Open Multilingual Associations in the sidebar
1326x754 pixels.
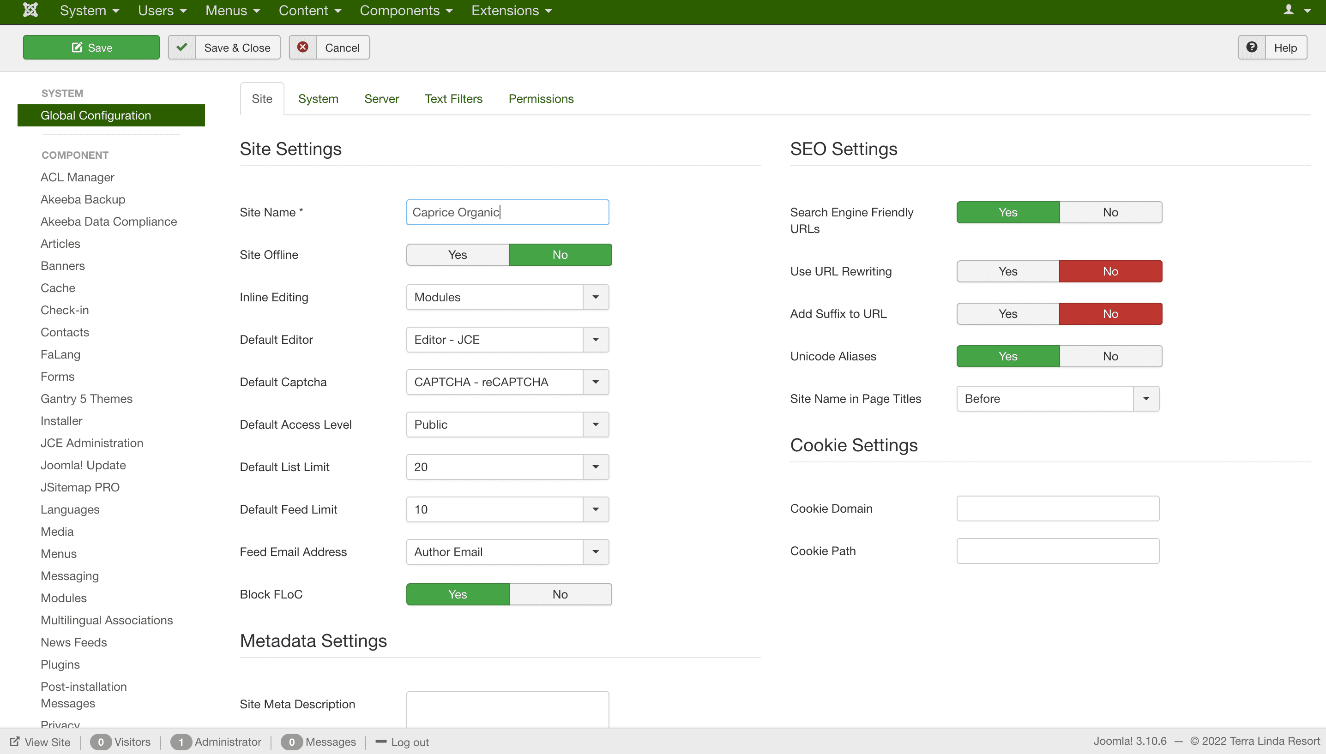[x=107, y=620]
